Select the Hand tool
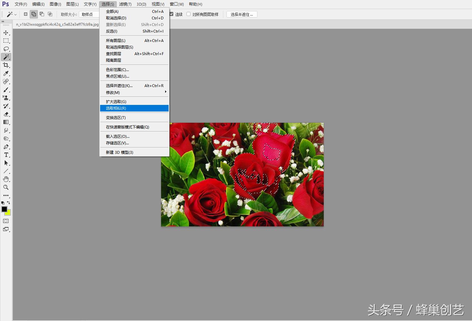Viewport: 472px width, 321px height. pos(6,179)
